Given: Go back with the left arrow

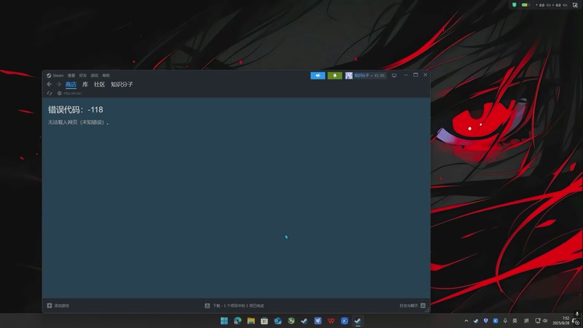Looking at the screenshot, I should coord(50,85).
